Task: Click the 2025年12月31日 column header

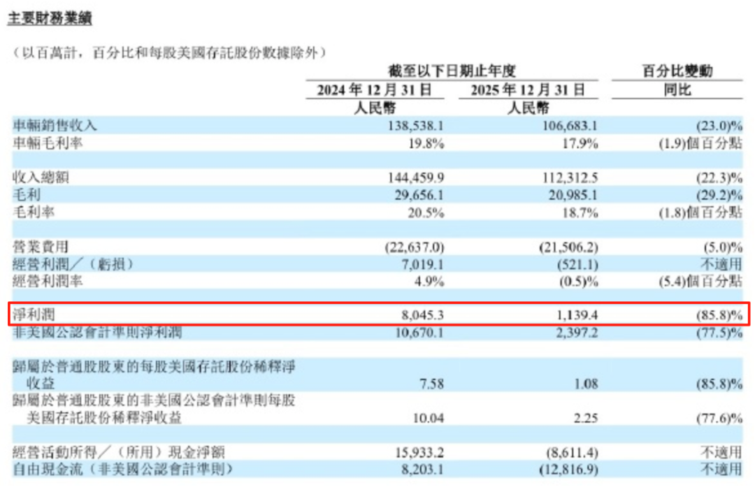Action: (x=528, y=90)
